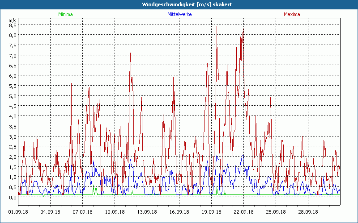Click the 8,5 y-axis tick label
358x223 pixels.
click(13, 25)
